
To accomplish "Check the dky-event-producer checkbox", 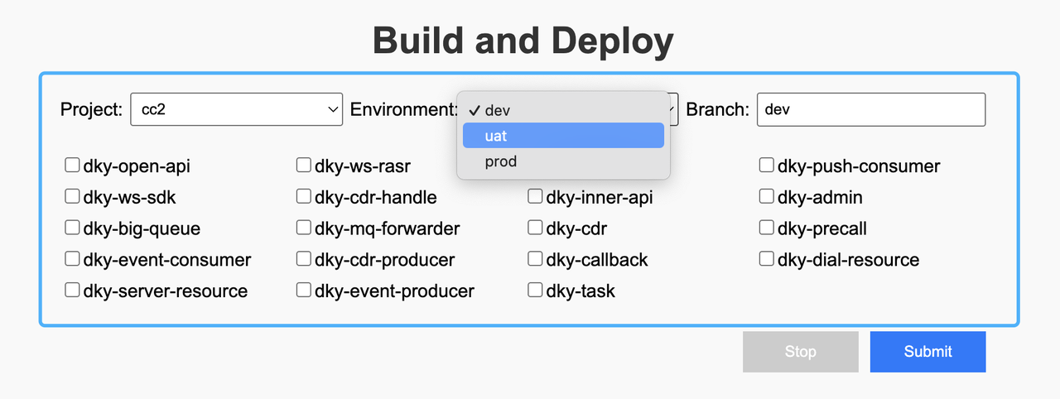I will (x=304, y=291).
